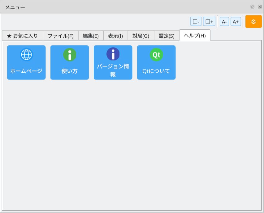Select the 設定(S) tab
The width and height of the screenshot is (264, 213).
tap(166, 35)
